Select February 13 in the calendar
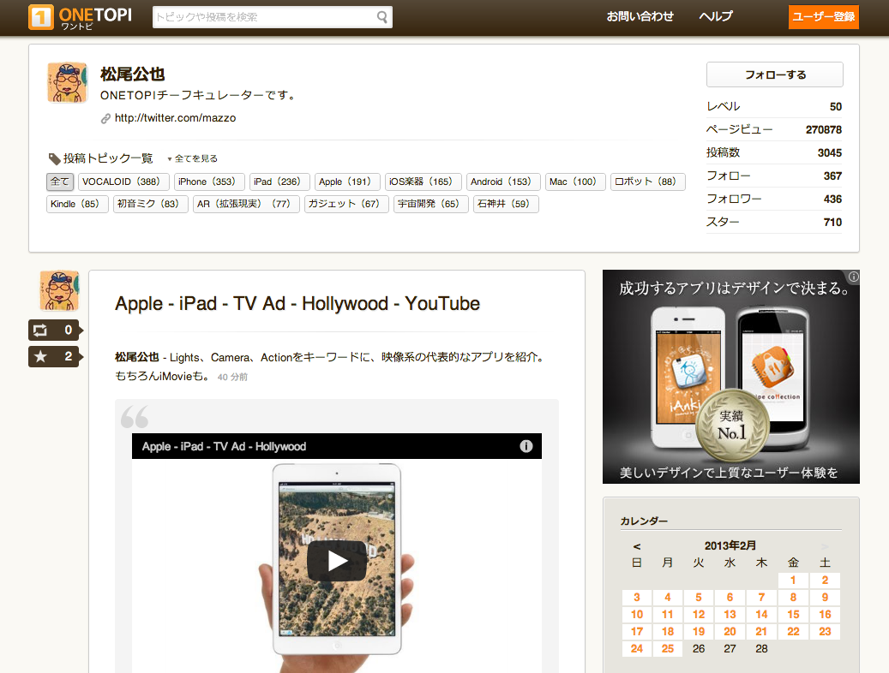The image size is (889, 673). tap(730, 614)
